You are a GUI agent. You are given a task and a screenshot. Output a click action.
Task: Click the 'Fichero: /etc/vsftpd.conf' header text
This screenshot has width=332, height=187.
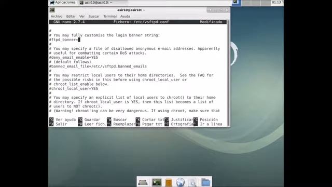point(141,22)
